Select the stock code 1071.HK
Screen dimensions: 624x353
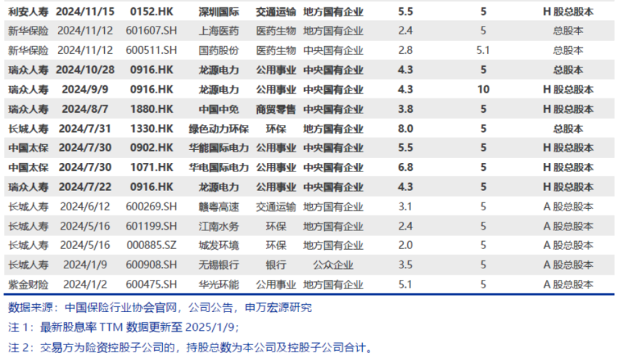(151, 167)
